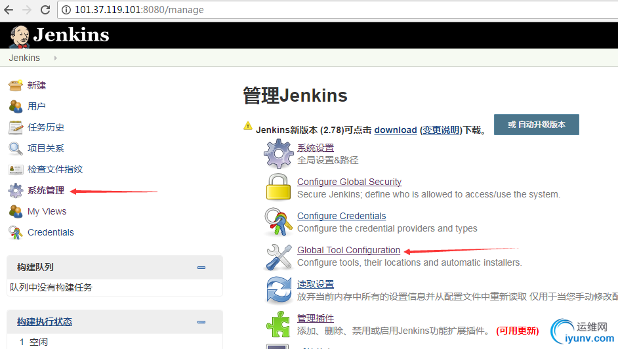618x349 pixels.
Task: Click the browser back arrow
Action: point(9,10)
